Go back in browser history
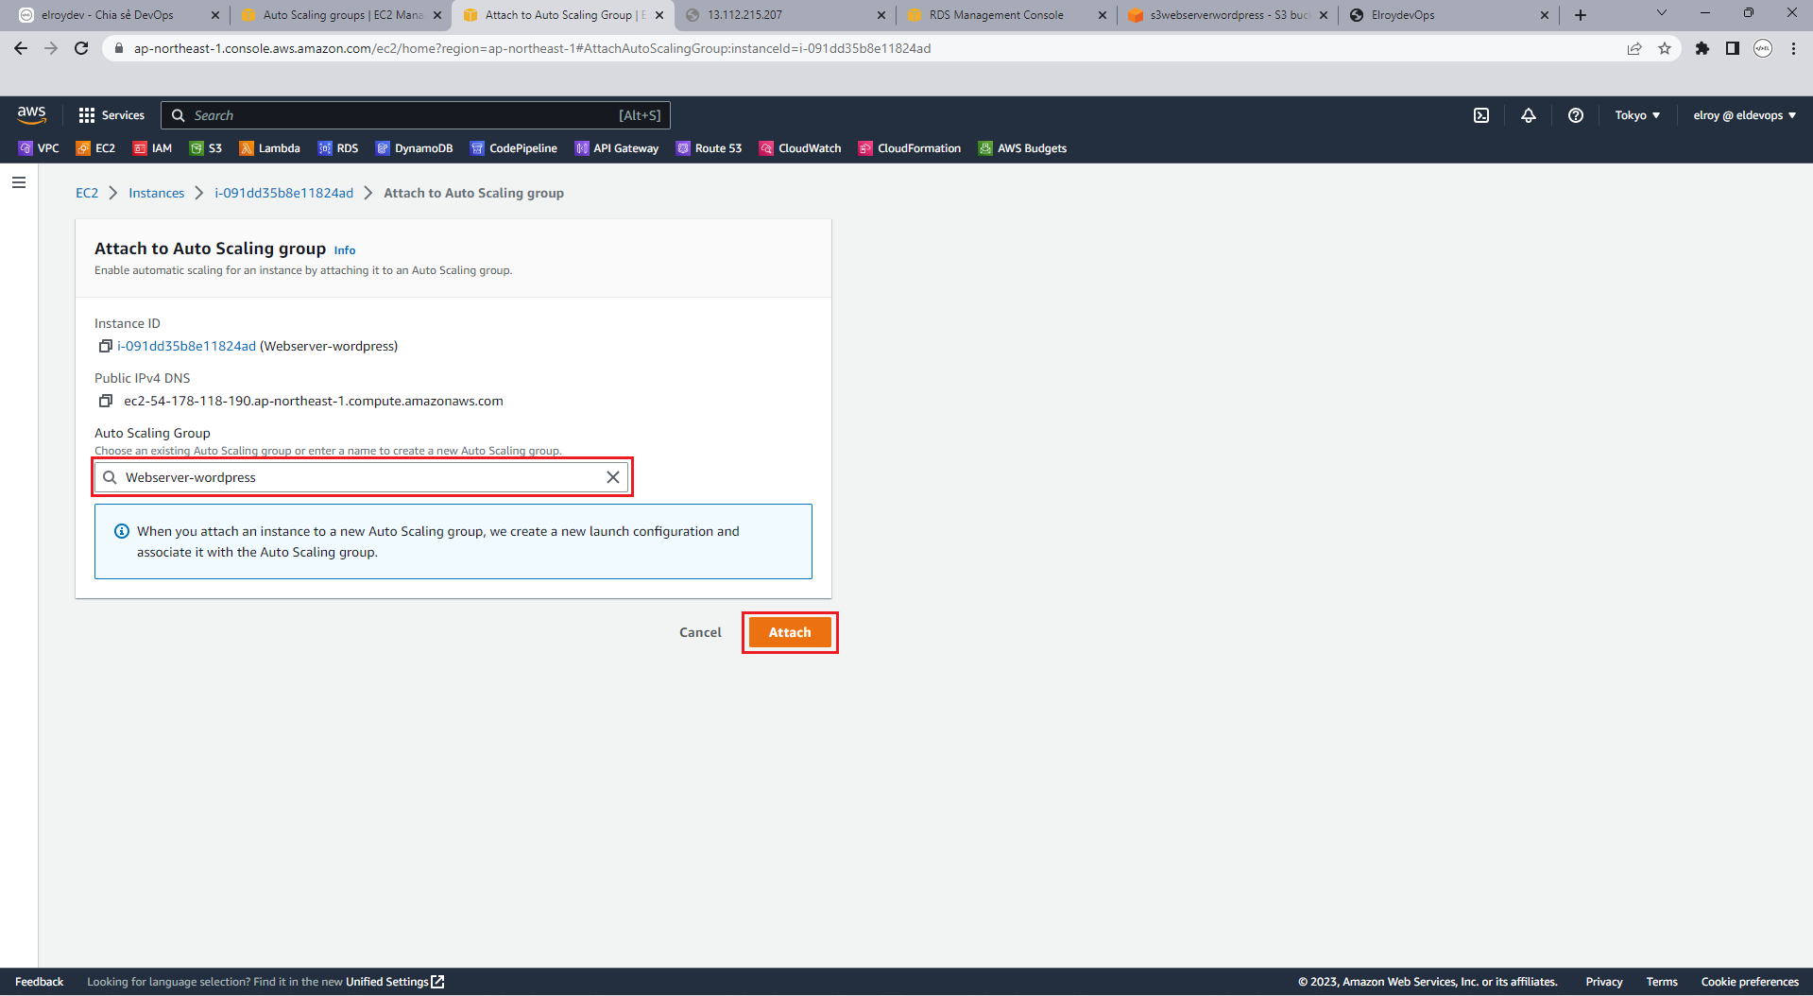This screenshot has height=996, width=1813. tap(21, 48)
